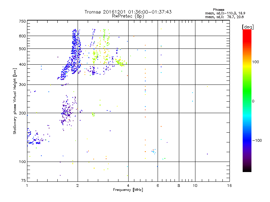Click the x-axis tick label '1'
The height and width of the screenshot is (202, 270).
tap(27, 186)
